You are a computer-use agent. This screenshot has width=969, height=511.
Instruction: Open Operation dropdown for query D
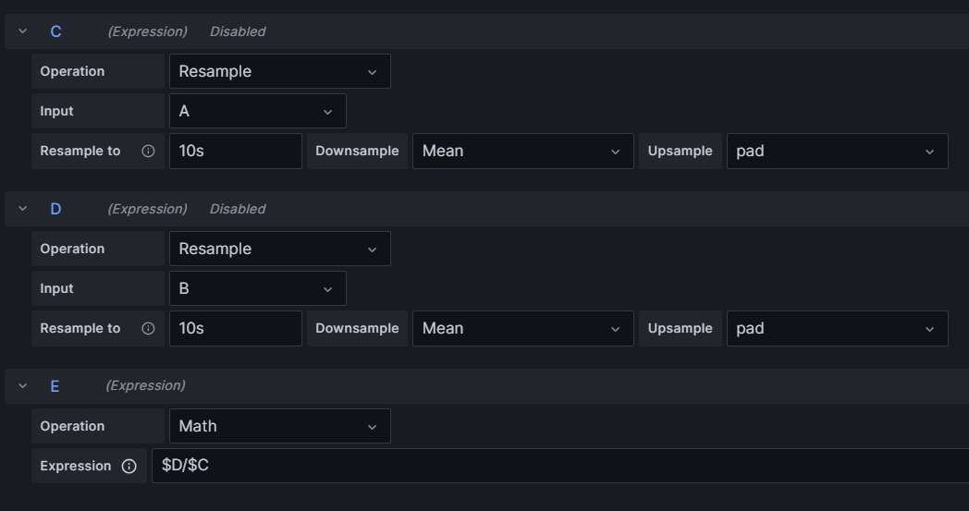[280, 249]
